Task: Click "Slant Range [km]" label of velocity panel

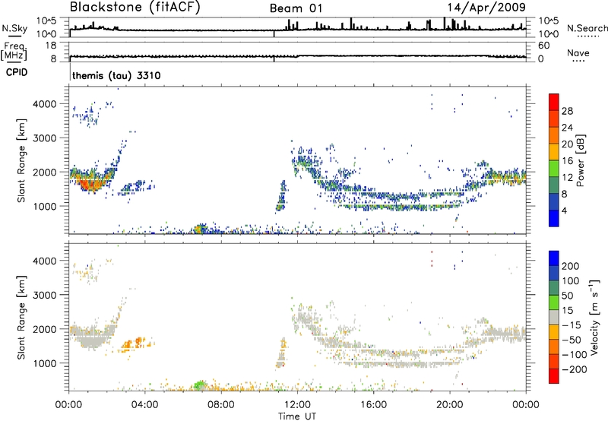Action: click(x=21, y=317)
